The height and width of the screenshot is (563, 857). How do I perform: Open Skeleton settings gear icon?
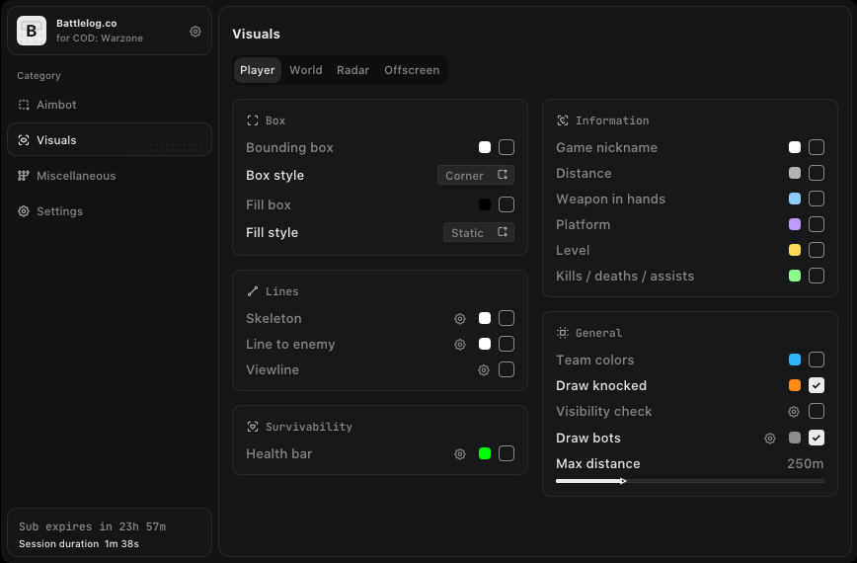460,319
